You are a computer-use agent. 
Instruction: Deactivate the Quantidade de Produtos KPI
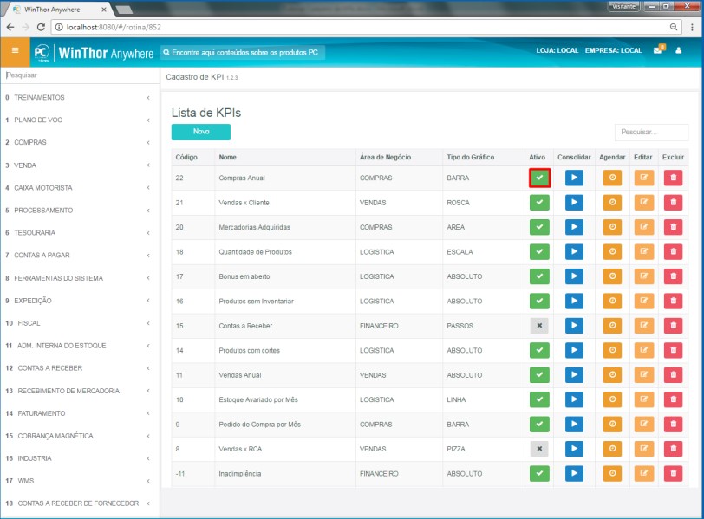click(x=539, y=251)
